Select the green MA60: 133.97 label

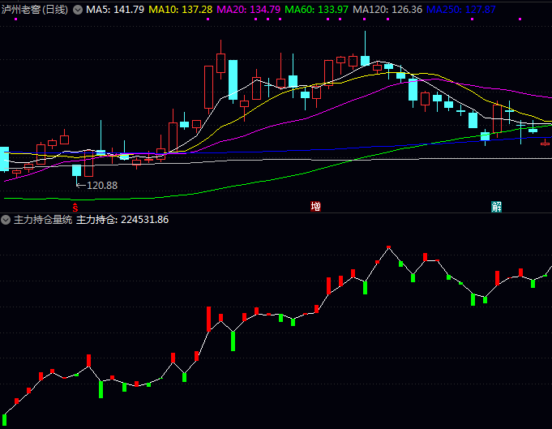point(317,10)
